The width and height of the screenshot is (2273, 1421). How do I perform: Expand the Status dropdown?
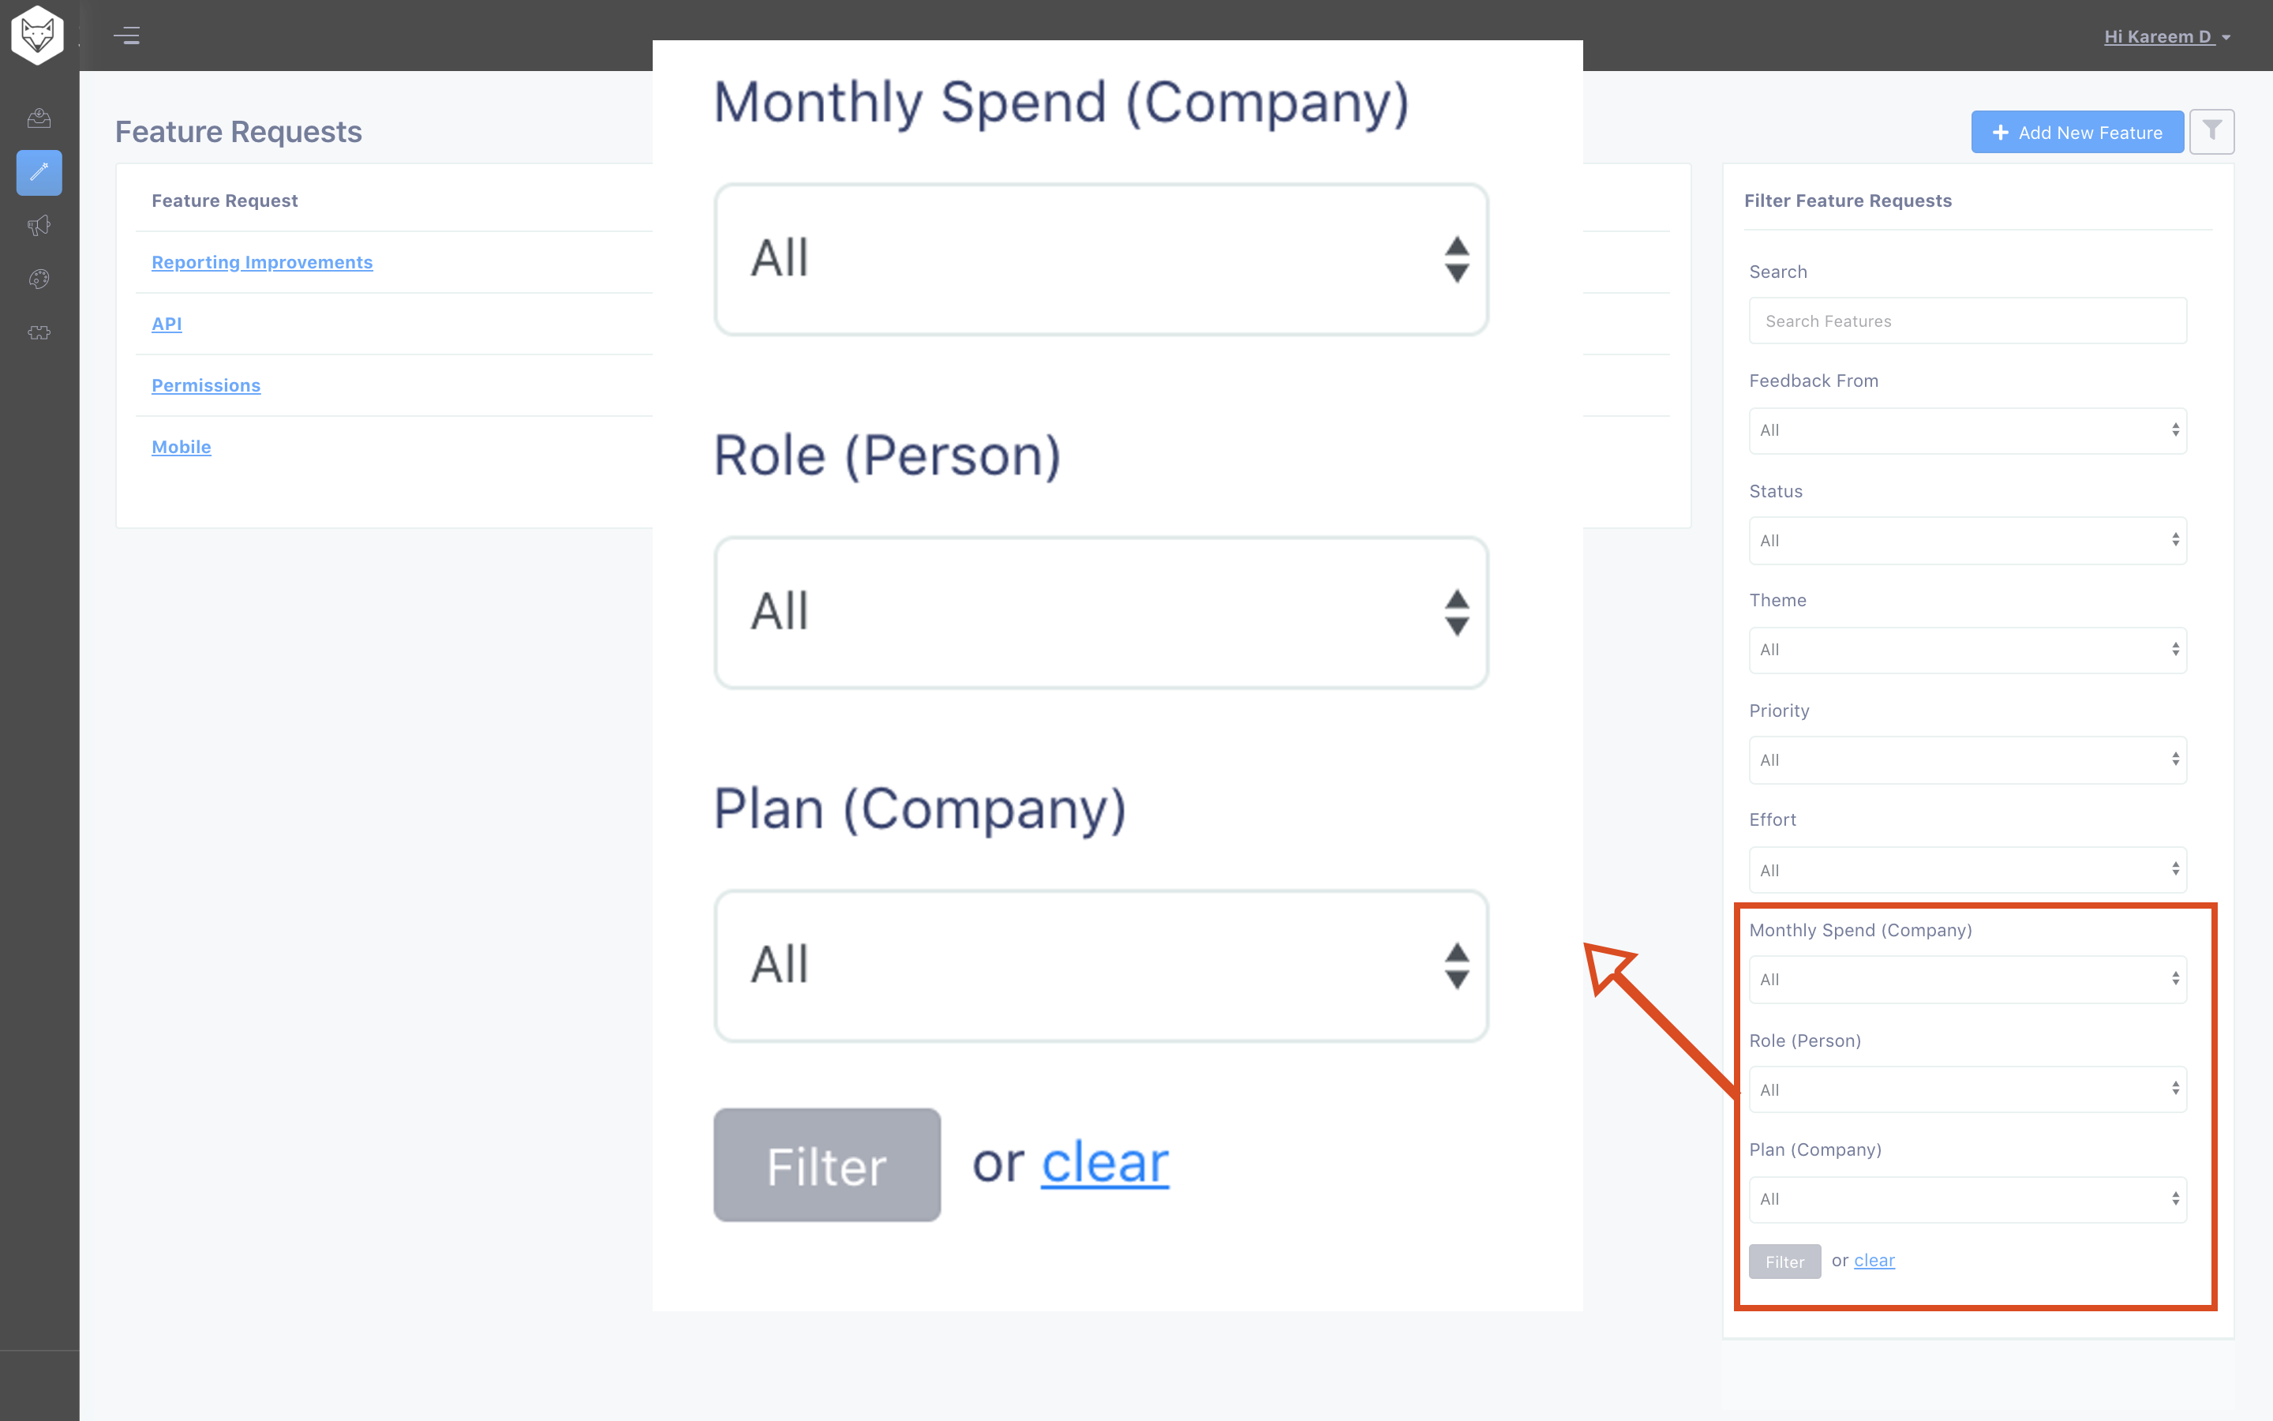[x=1968, y=541]
